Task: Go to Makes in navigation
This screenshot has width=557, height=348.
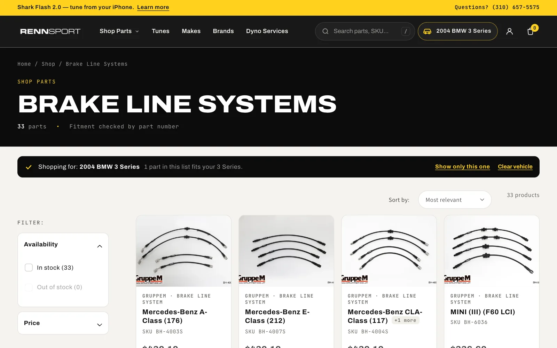Action: pyautogui.click(x=191, y=31)
